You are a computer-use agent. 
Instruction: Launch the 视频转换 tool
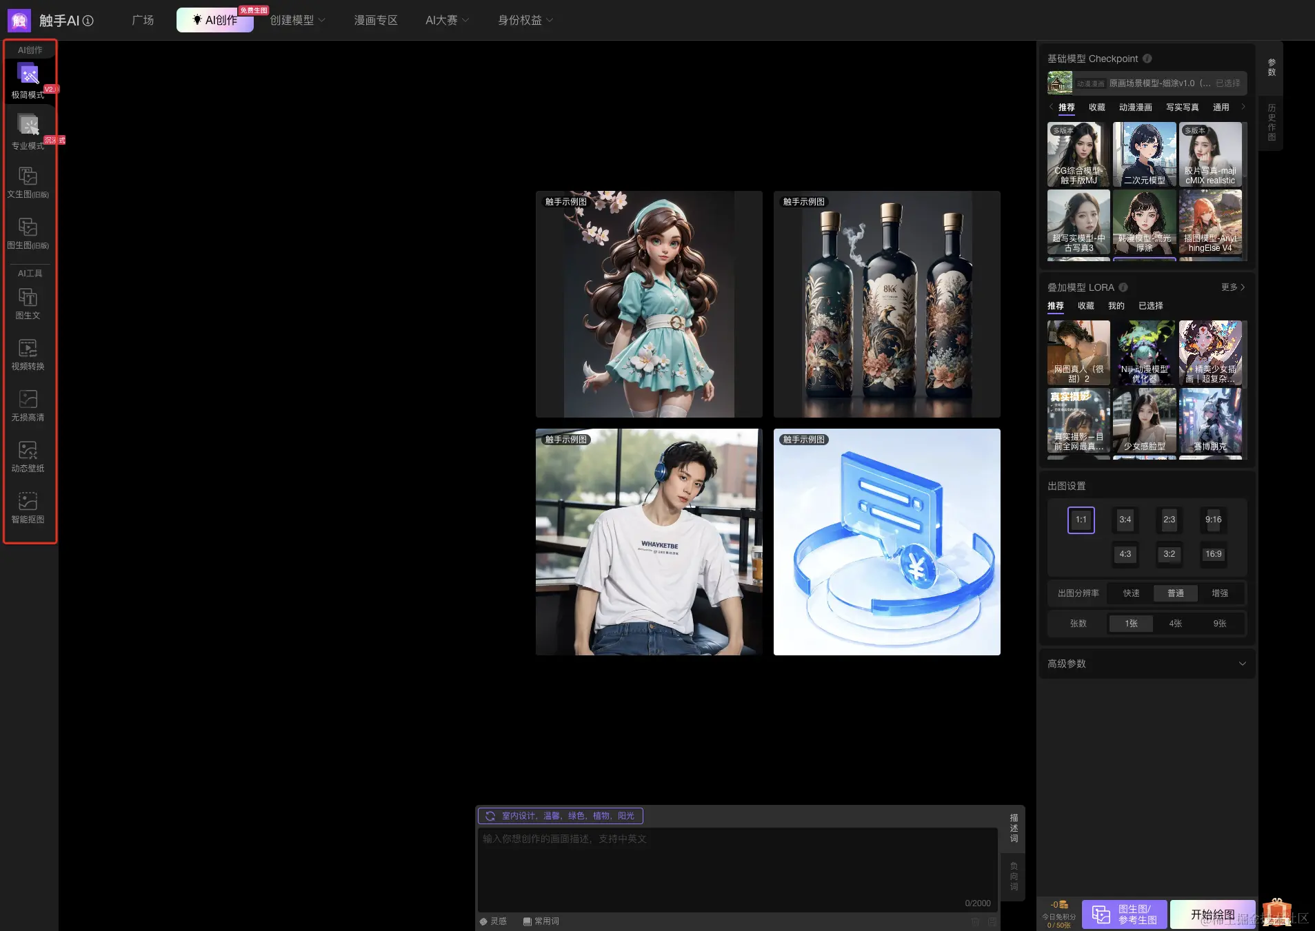point(28,349)
